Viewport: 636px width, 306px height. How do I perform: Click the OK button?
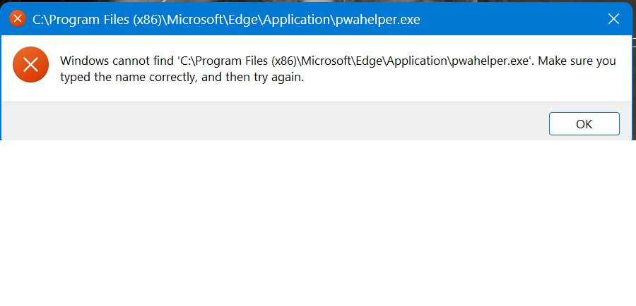click(584, 124)
